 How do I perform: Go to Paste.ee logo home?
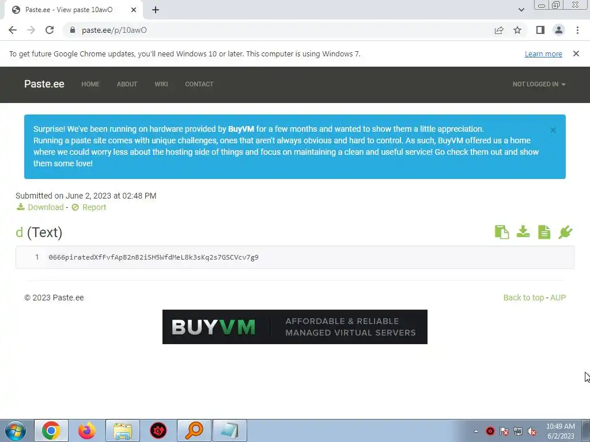tap(44, 84)
